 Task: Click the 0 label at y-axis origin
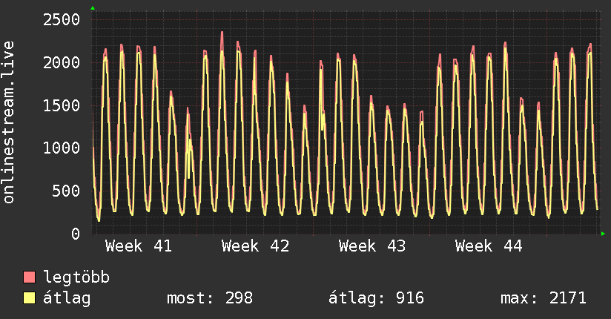pos(75,234)
